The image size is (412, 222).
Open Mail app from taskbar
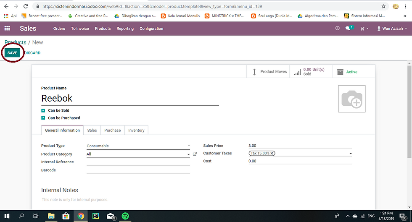111,216
